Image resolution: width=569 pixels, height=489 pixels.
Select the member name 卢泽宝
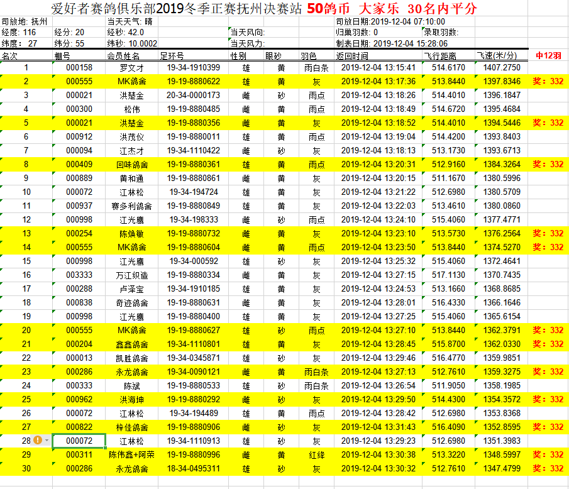click(132, 288)
